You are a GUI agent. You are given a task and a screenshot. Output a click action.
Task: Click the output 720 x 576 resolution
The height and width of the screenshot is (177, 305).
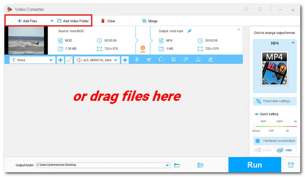click(x=212, y=49)
